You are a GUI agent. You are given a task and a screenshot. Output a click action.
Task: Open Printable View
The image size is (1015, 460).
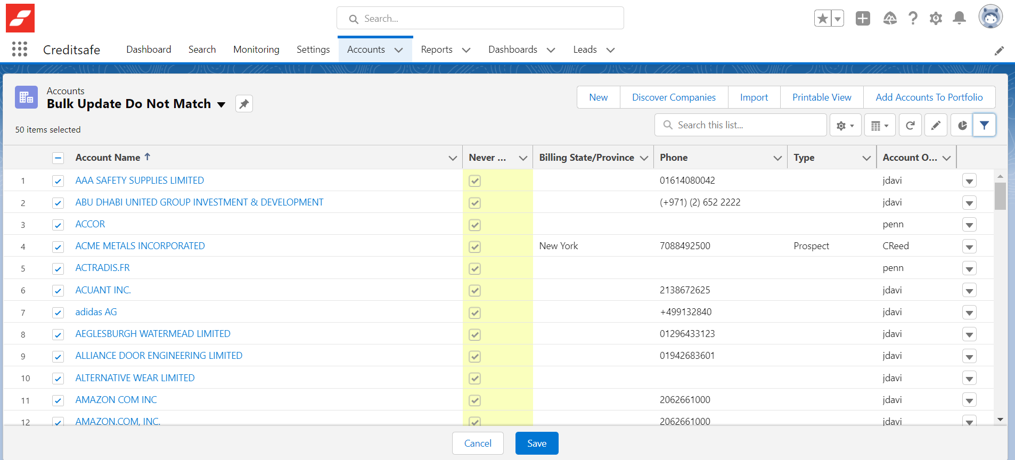[x=822, y=97]
